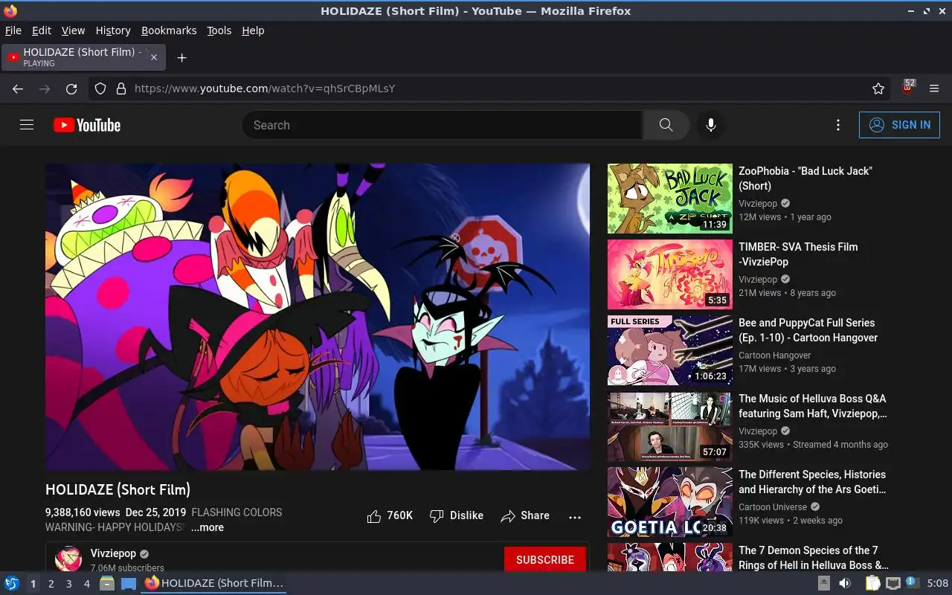The width and height of the screenshot is (952, 595).
Task: Open ZooPhobia Bad Luck Jack video title
Action: (x=805, y=178)
